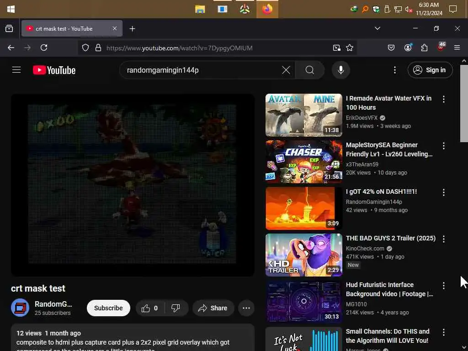Viewport: 468px width, 351px height.
Task: Open Firefox extensions puzzle icon
Action: point(424,48)
